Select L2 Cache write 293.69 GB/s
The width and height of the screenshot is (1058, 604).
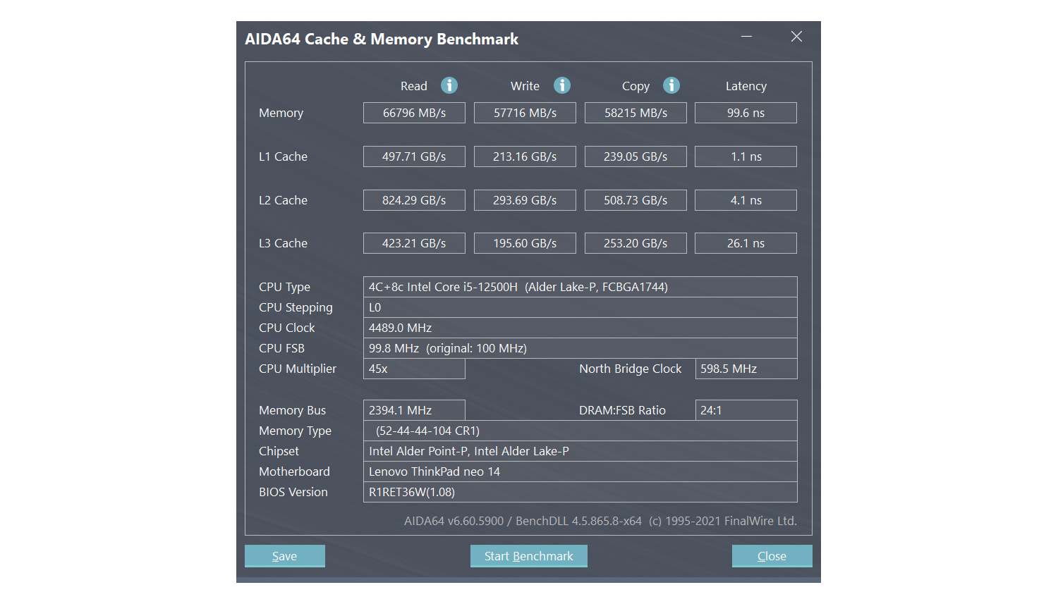pos(525,200)
